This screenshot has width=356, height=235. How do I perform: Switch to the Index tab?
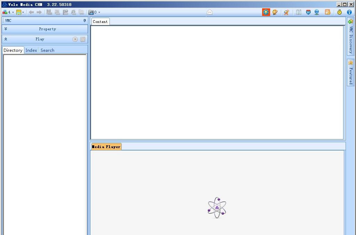coord(31,50)
